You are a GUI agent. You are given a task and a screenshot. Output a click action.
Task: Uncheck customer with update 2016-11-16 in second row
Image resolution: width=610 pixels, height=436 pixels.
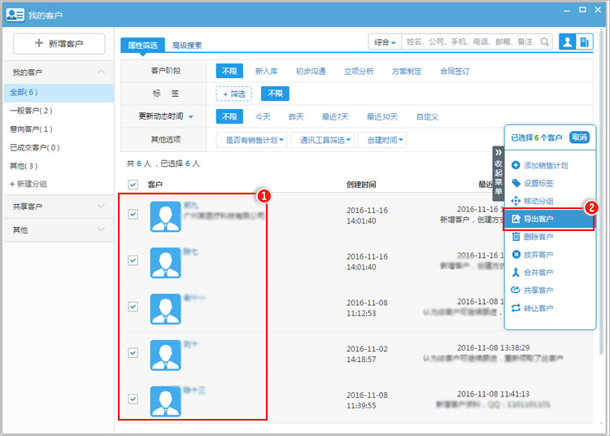click(x=133, y=260)
